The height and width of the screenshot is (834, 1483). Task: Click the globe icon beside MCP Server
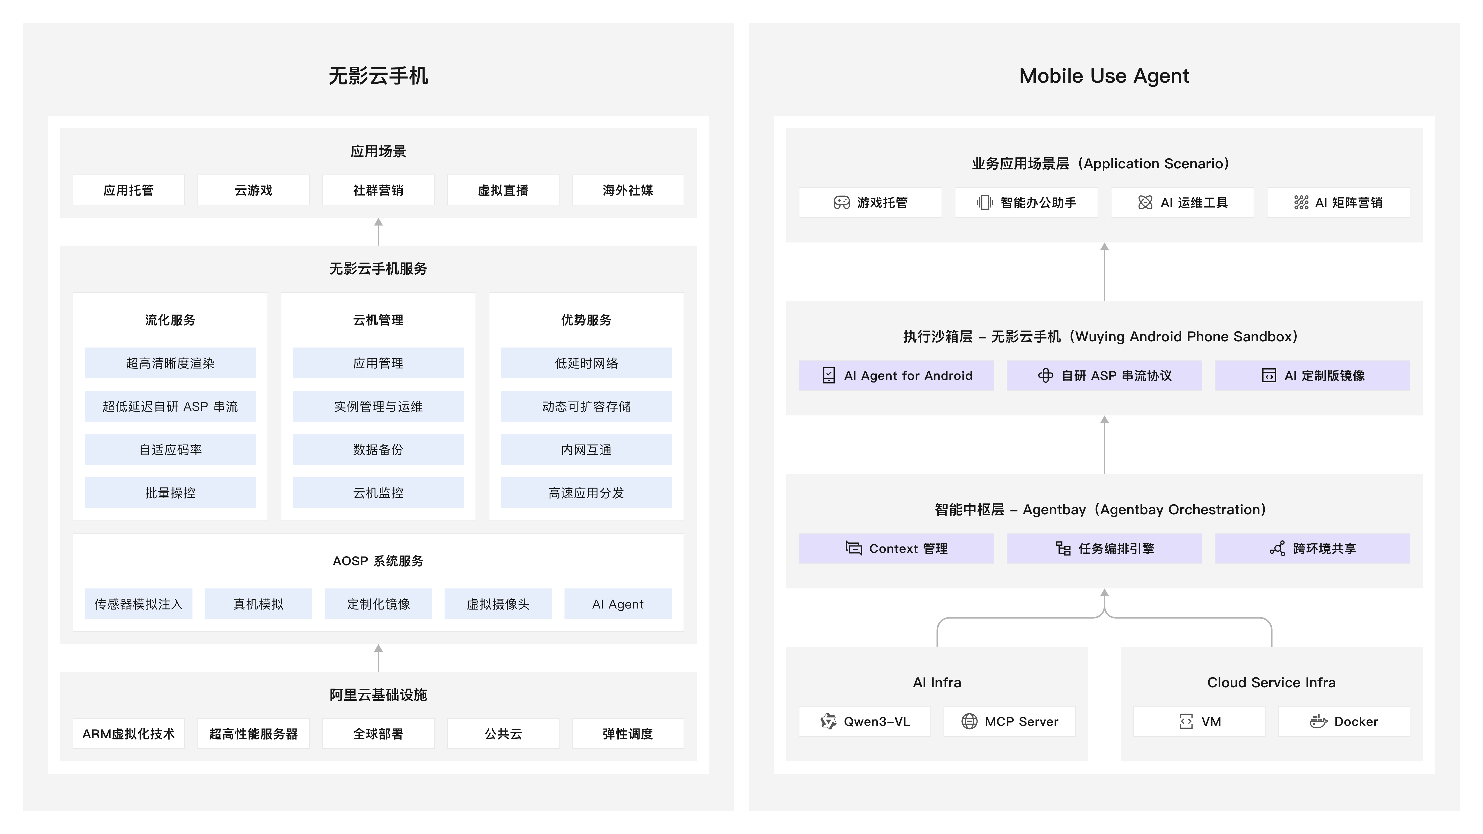click(969, 722)
